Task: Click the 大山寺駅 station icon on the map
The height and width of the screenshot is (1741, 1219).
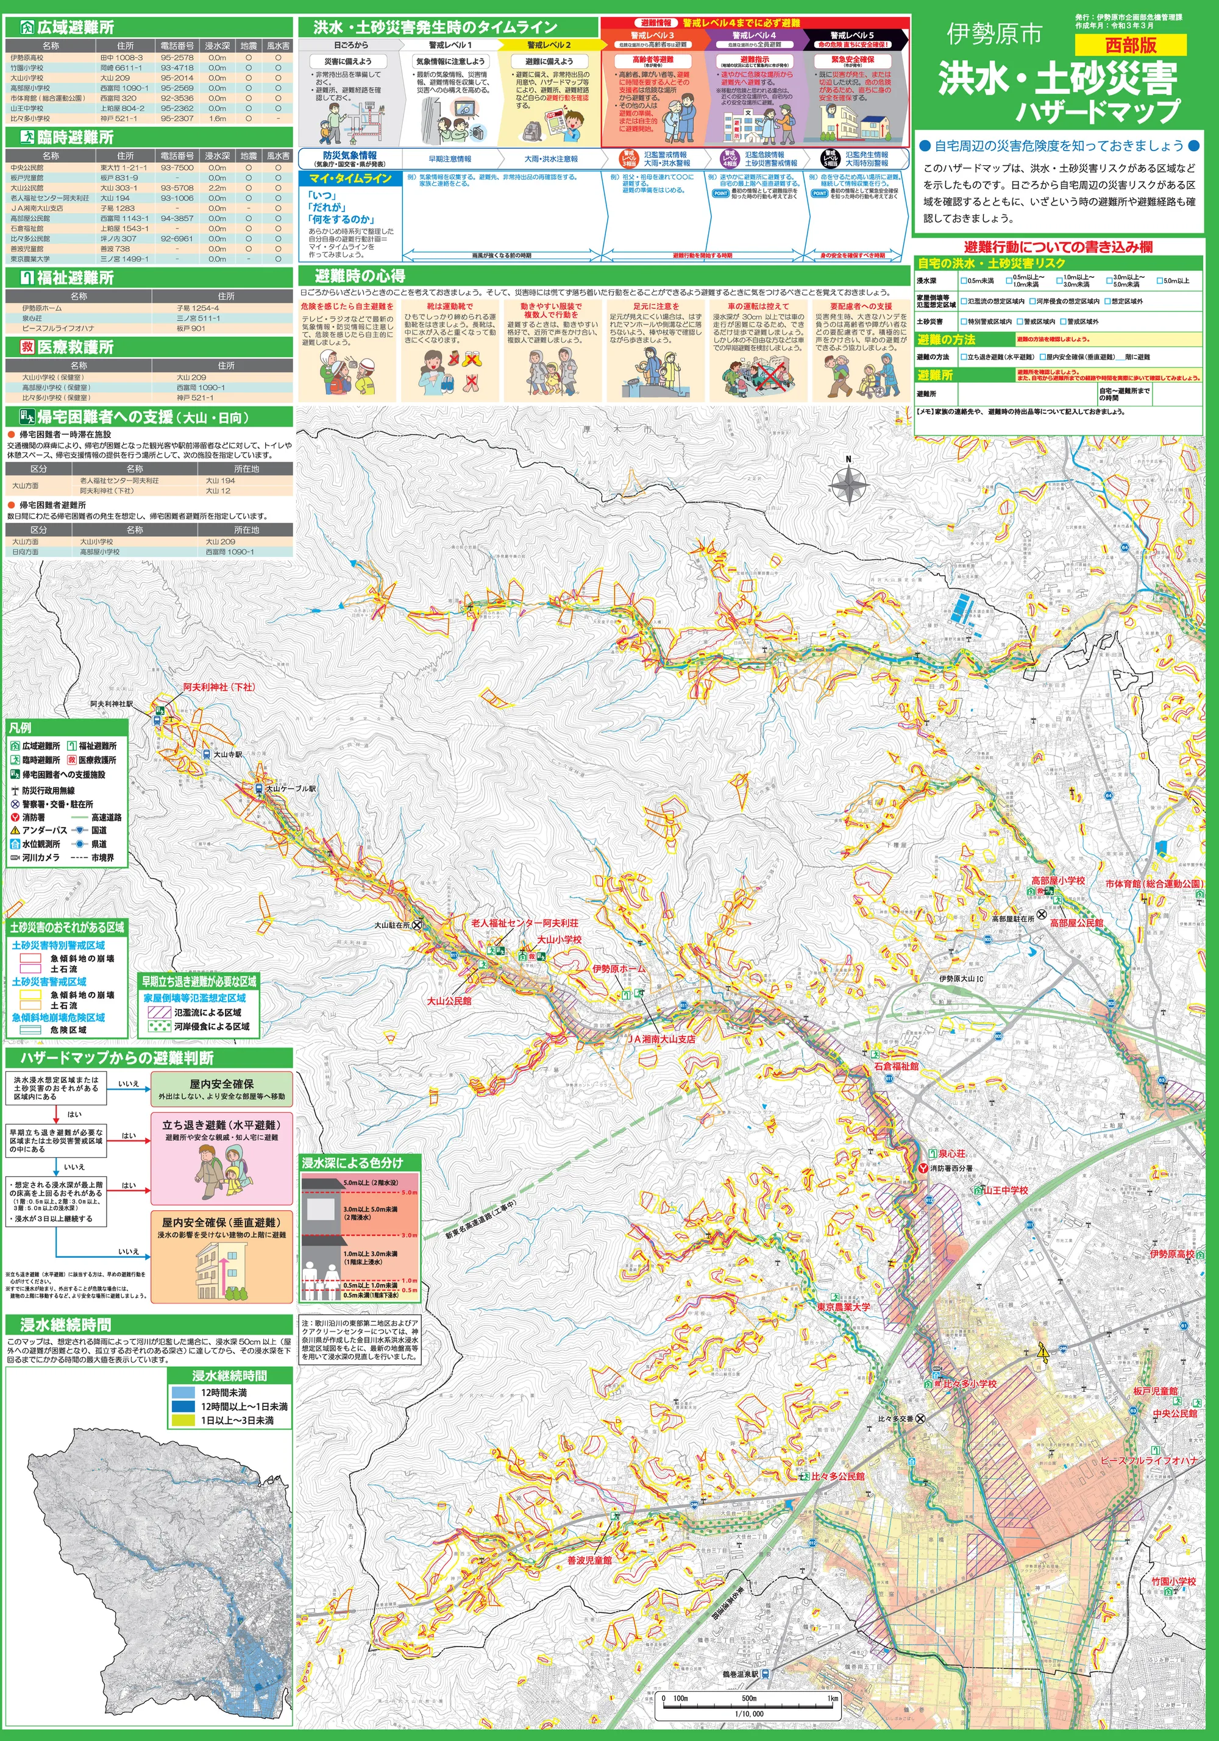Action: point(207,754)
